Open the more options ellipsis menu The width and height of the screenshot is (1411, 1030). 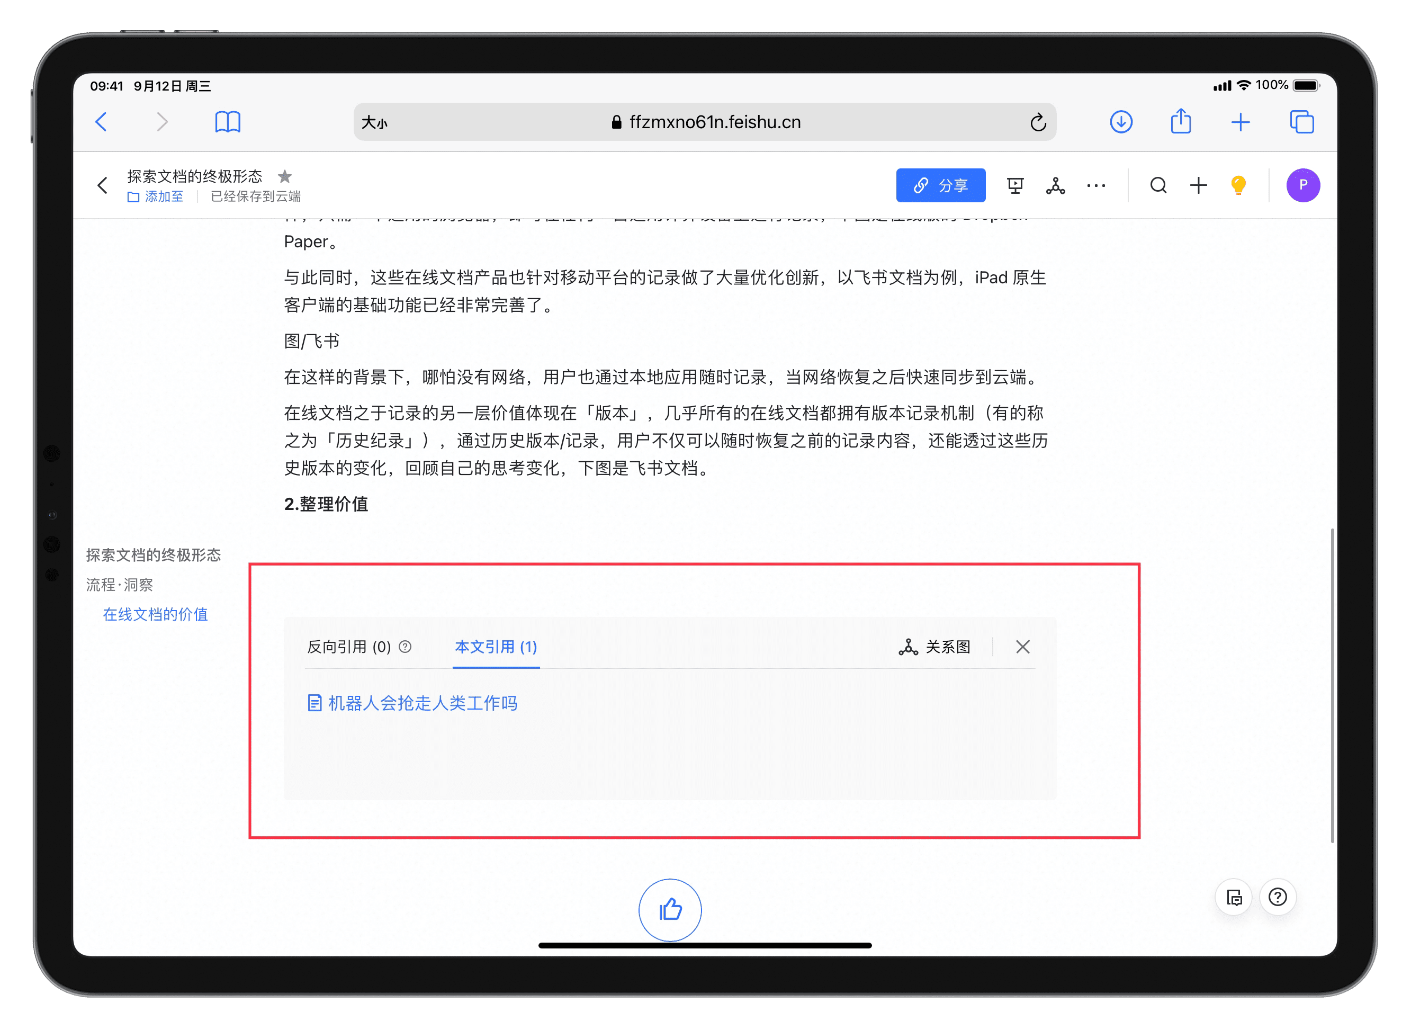click(x=1095, y=185)
